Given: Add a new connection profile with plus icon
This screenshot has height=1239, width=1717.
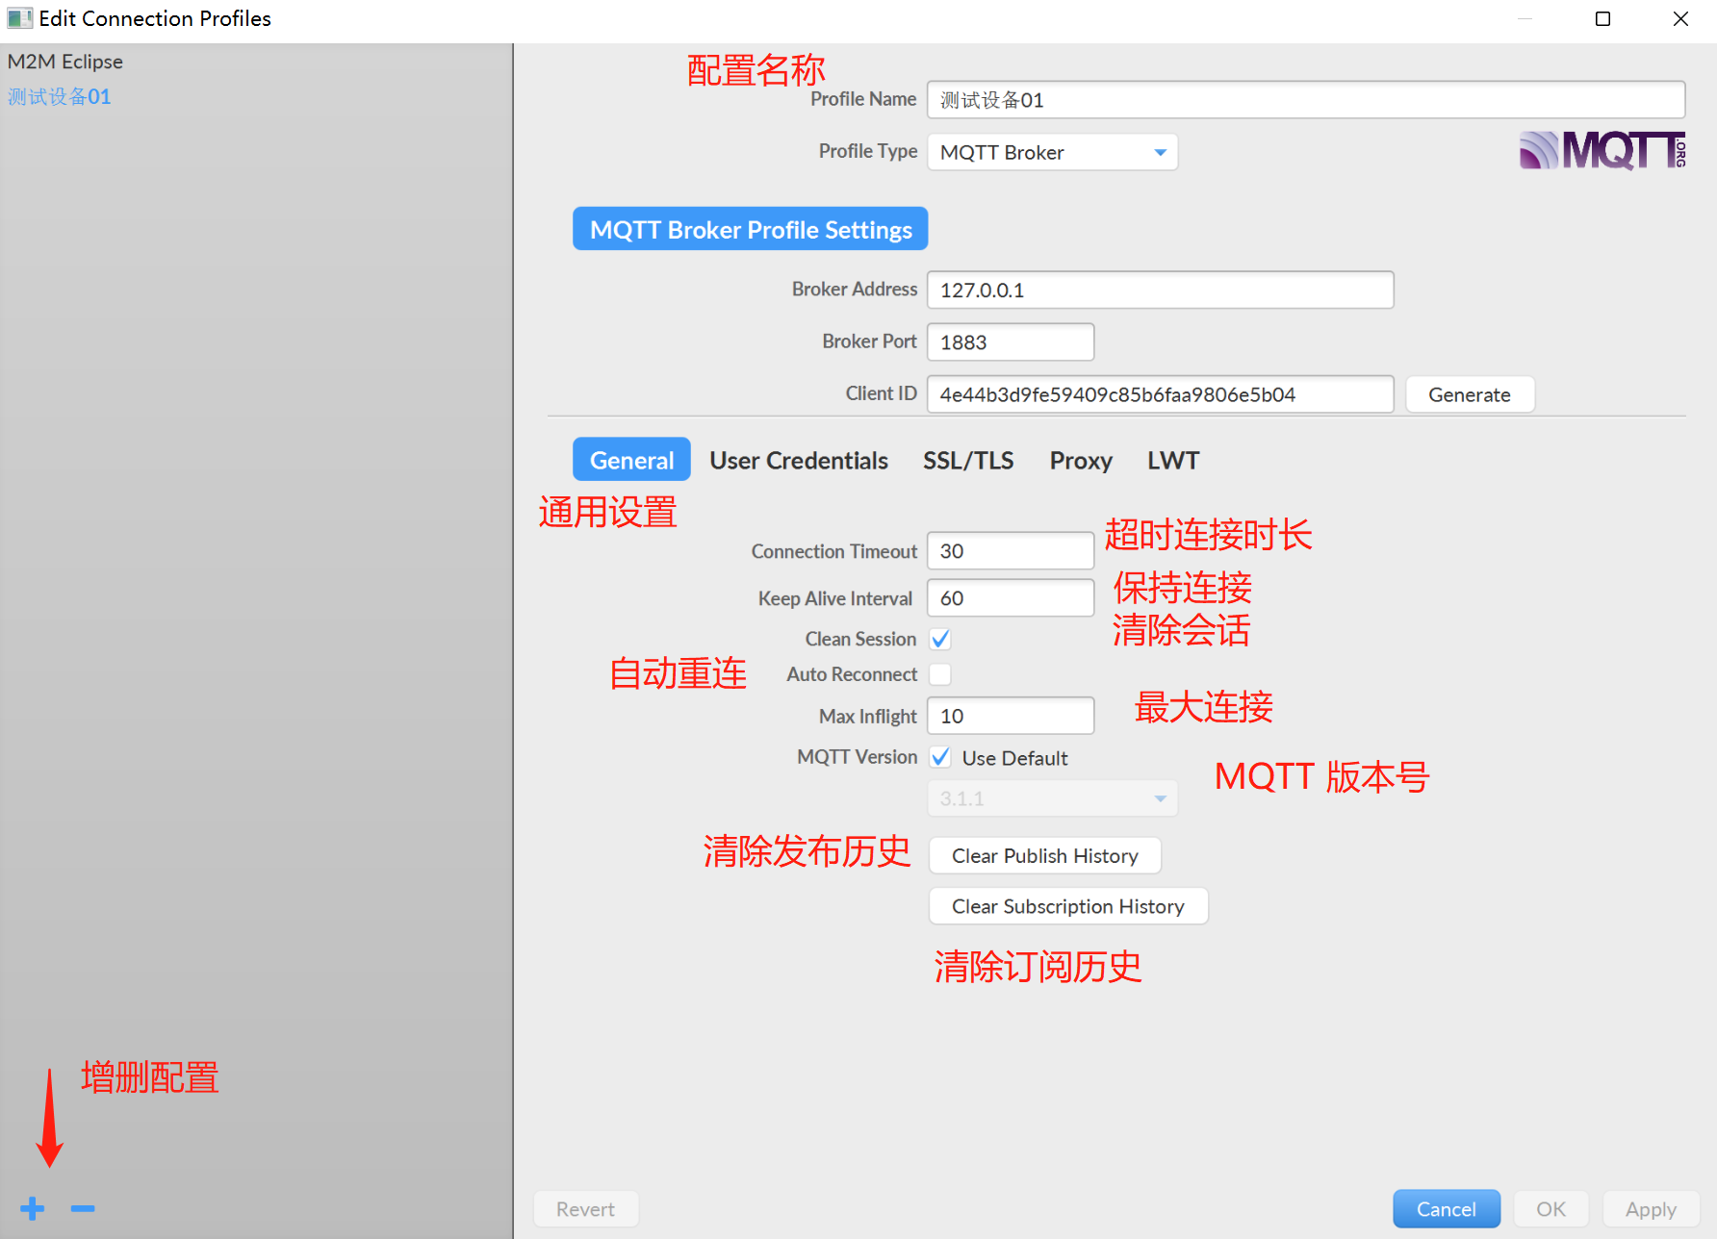Looking at the screenshot, I should pos(33,1208).
